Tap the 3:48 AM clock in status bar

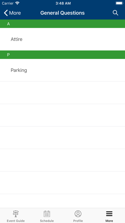point(63,3)
